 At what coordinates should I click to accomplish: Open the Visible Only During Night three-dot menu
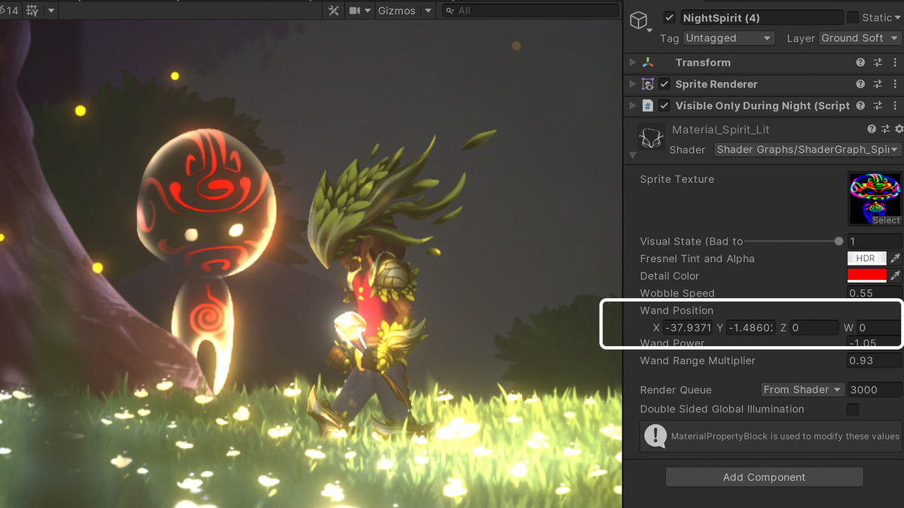pyautogui.click(x=895, y=106)
